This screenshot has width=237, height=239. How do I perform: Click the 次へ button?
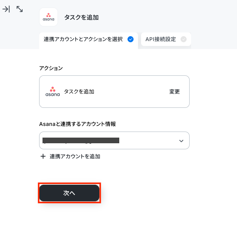(69, 193)
